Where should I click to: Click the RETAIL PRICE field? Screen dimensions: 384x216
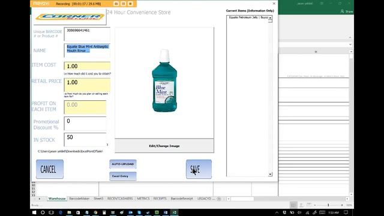point(87,85)
